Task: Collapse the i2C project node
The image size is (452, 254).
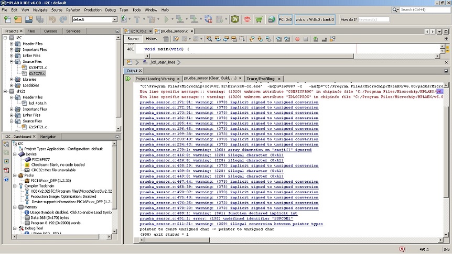Action: point(5,38)
